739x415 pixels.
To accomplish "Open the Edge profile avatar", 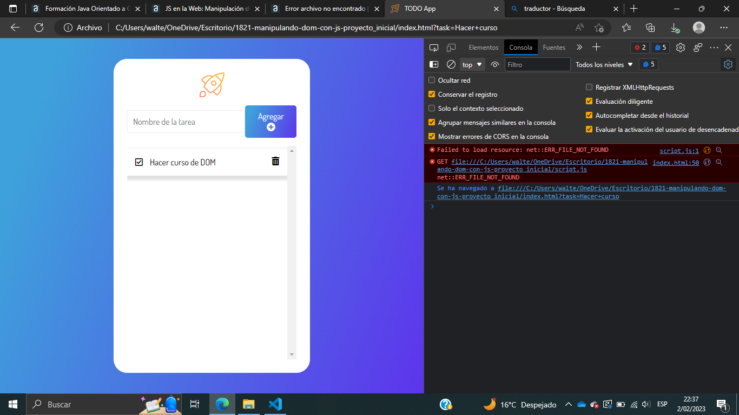I will [x=699, y=28].
